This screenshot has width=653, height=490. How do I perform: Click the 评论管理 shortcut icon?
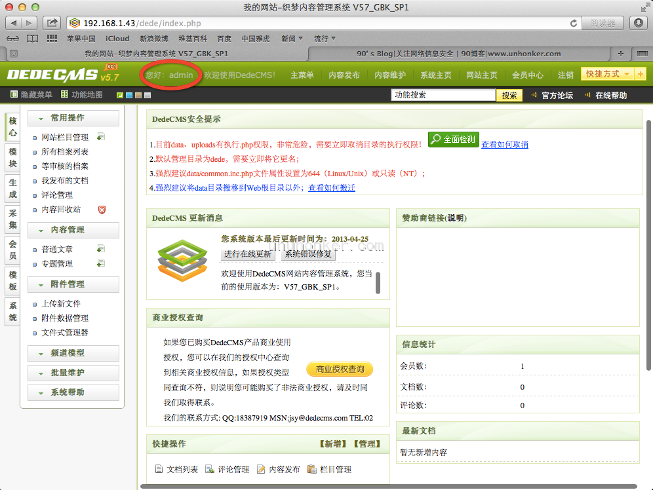(x=210, y=469)
